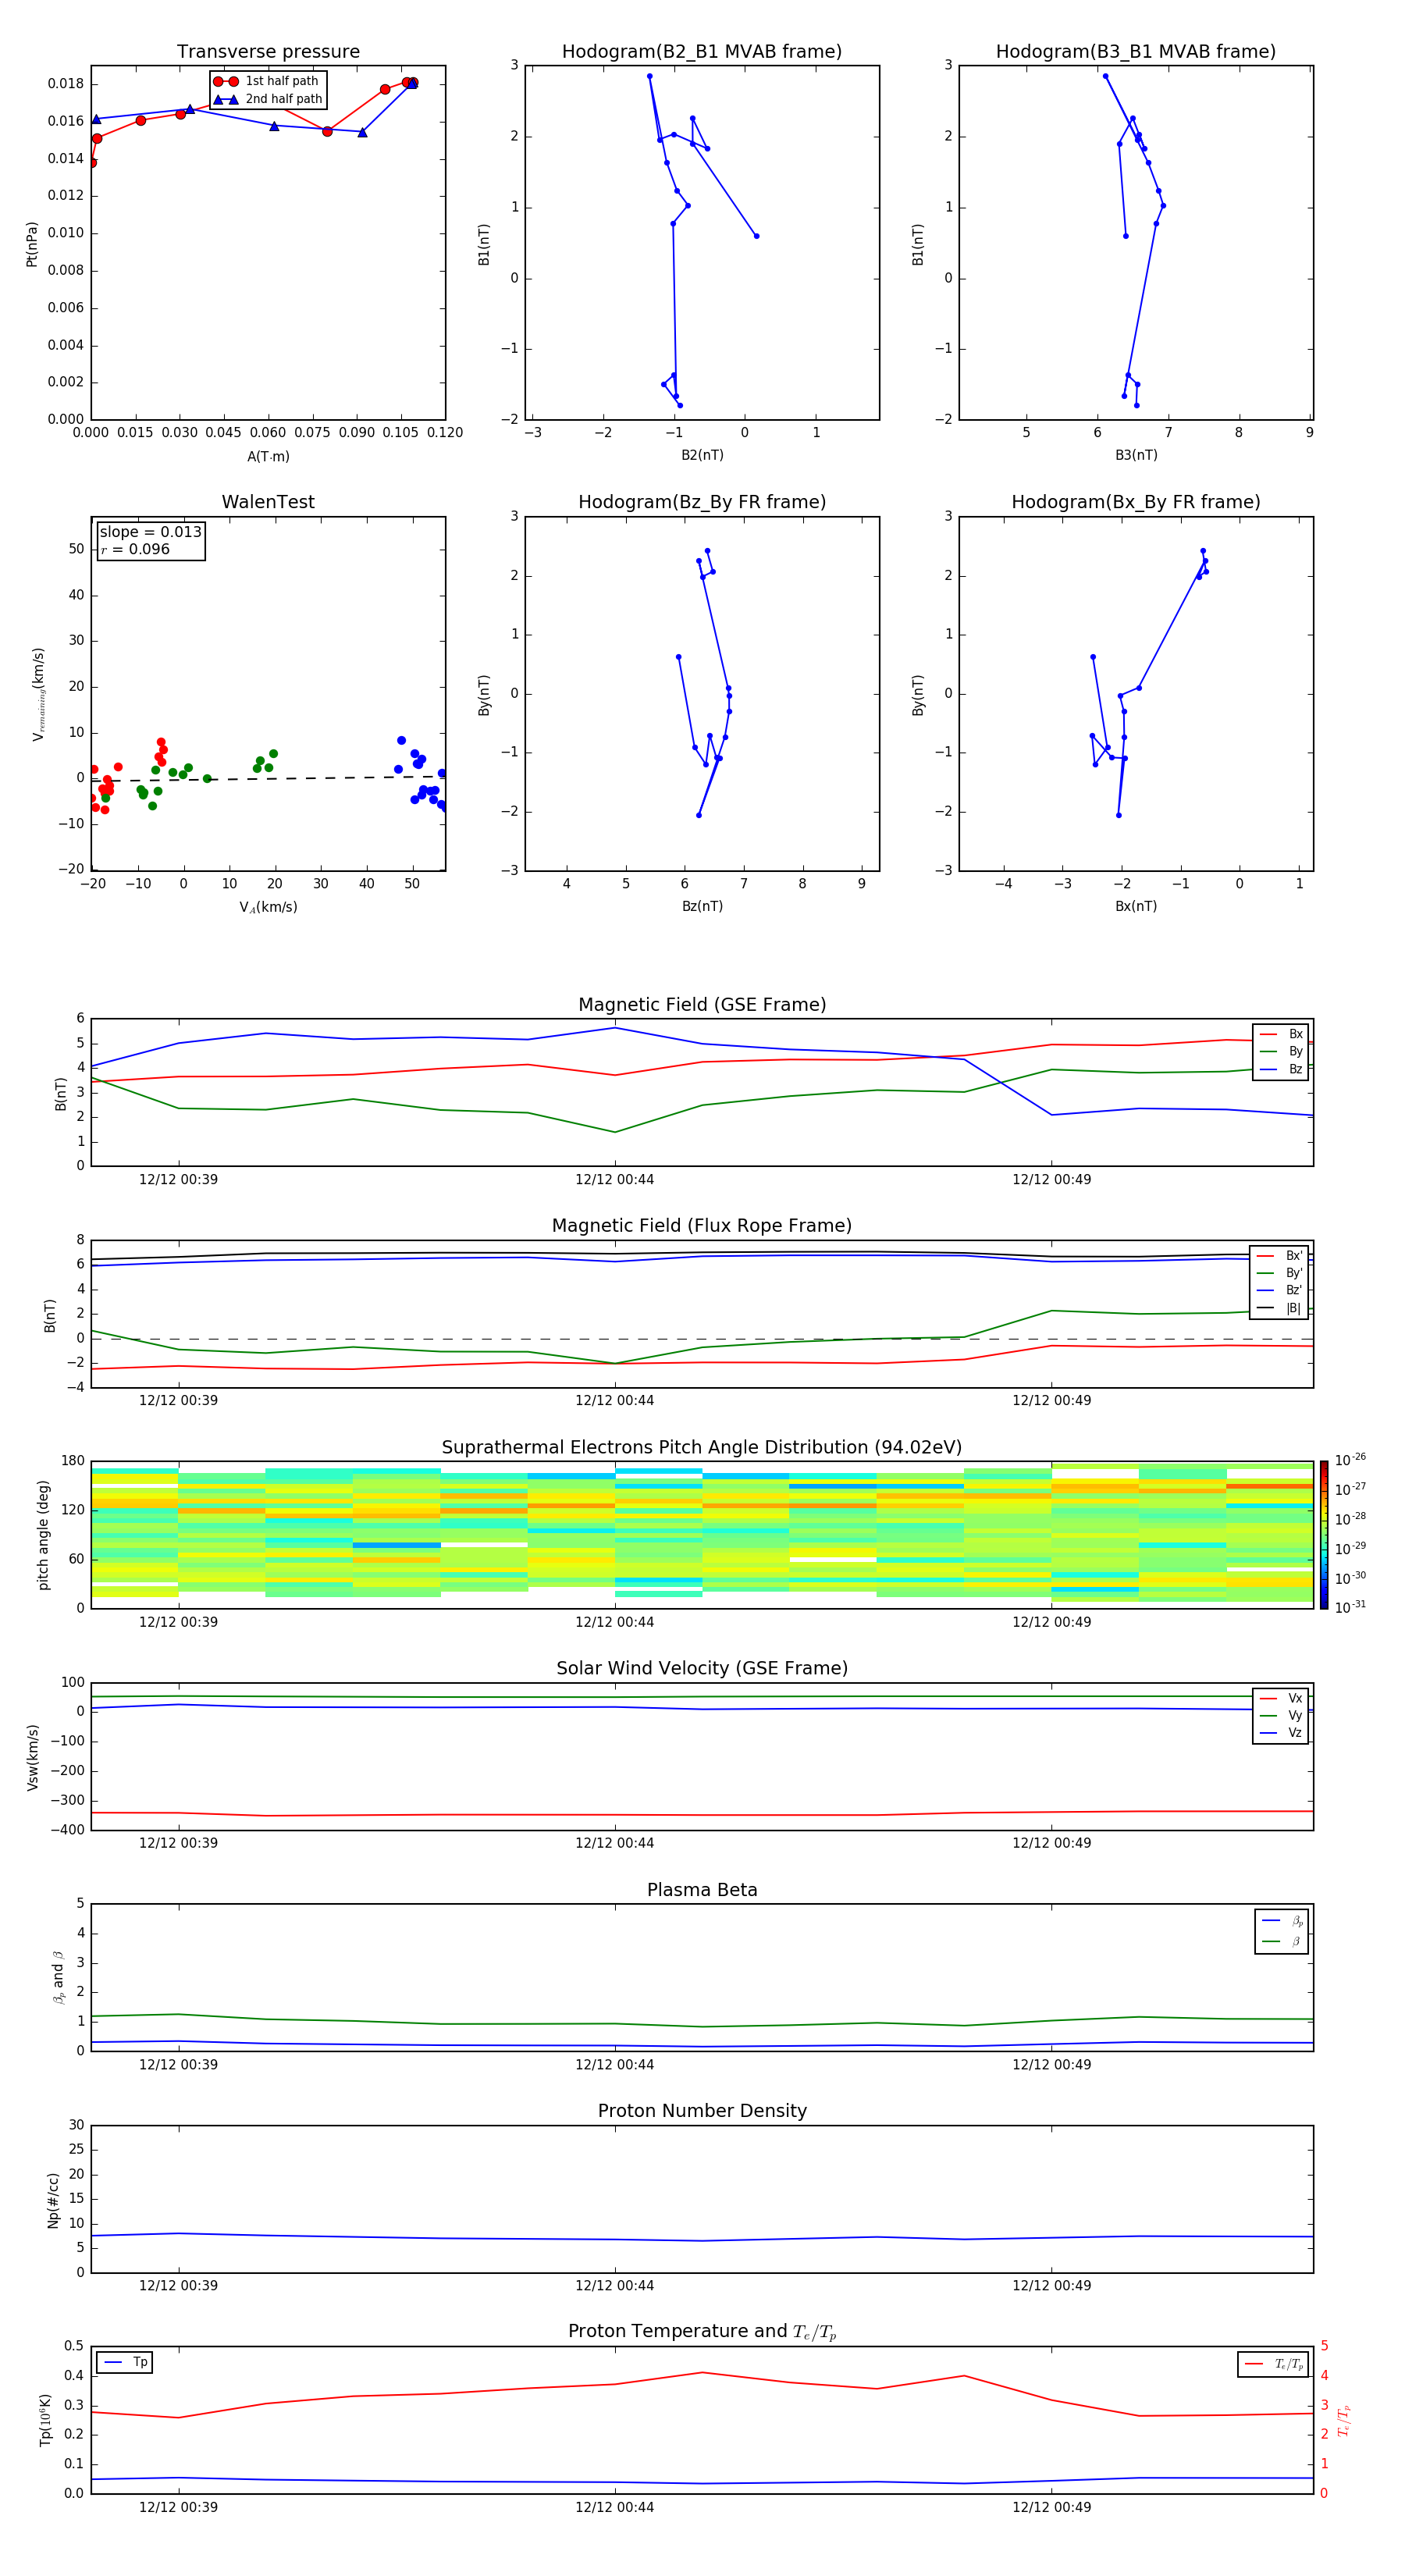
Task: Click the 'B3(nT)' x-axis label
Action: click(1136, 455)
